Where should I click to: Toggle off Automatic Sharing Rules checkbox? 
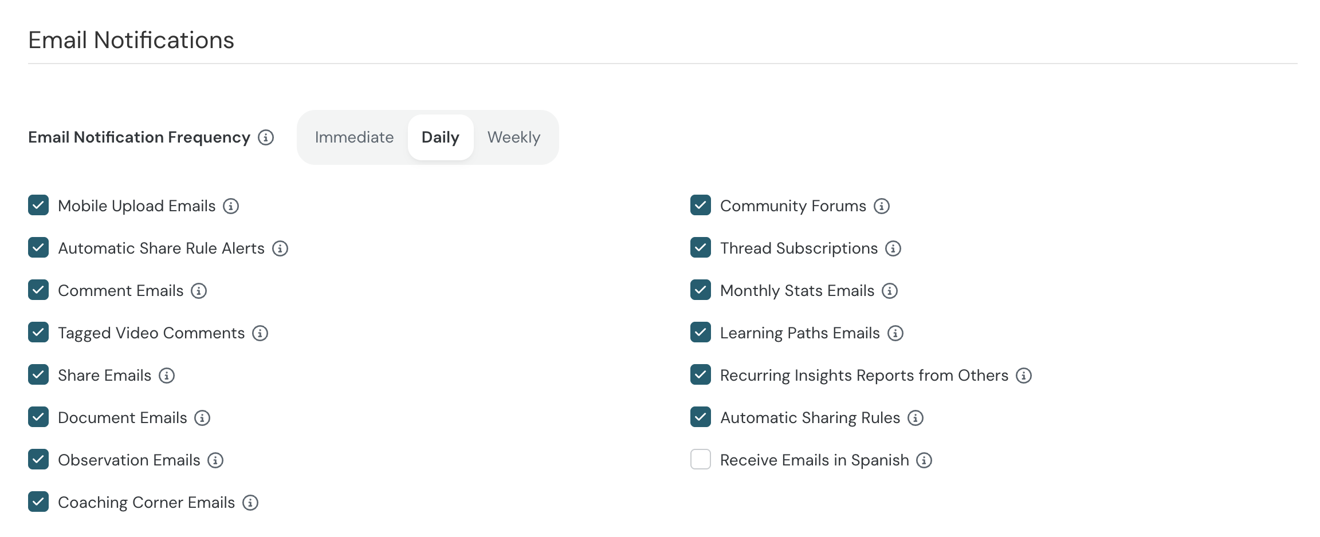pyautogui.click(x=701, y=417)
